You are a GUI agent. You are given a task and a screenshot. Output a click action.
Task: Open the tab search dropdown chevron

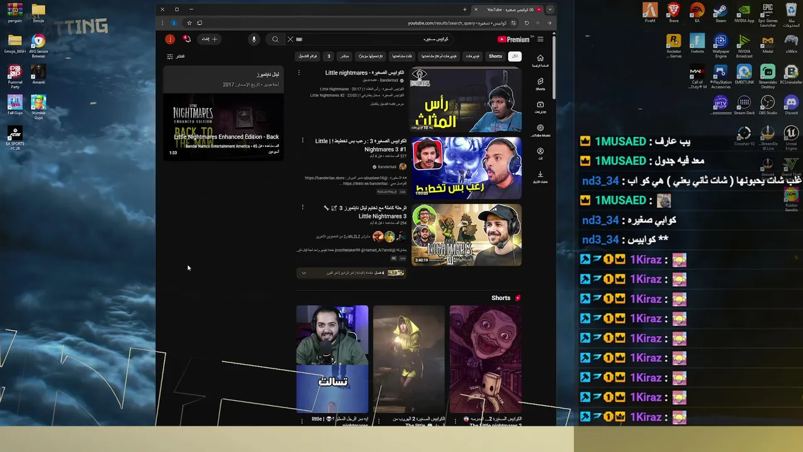point(550,9)
